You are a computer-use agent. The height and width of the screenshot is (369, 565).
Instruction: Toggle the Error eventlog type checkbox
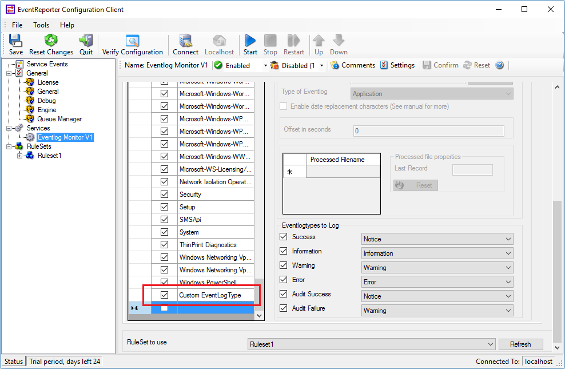point(284,280)
